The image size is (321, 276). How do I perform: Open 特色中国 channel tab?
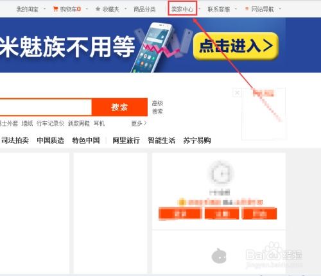point(86,141)
